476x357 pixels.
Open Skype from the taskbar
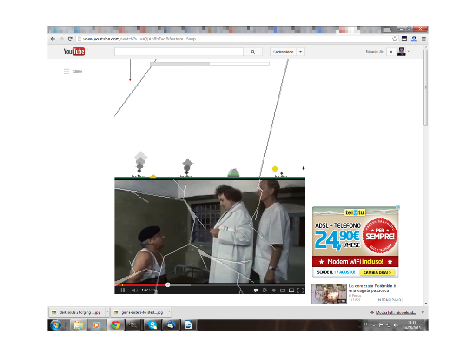point(152,325)
